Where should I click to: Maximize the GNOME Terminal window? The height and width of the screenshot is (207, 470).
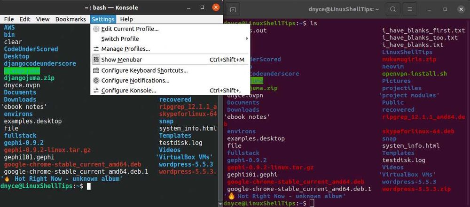[x=446, y=9]
